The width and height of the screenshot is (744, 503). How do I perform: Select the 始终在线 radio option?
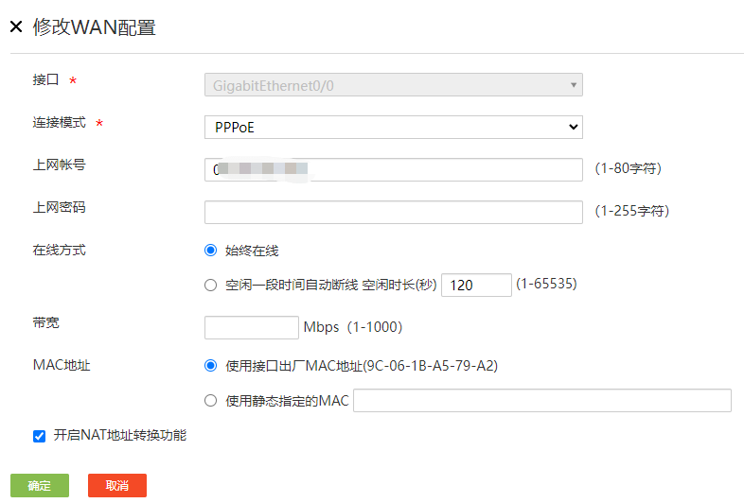point(211,251)
